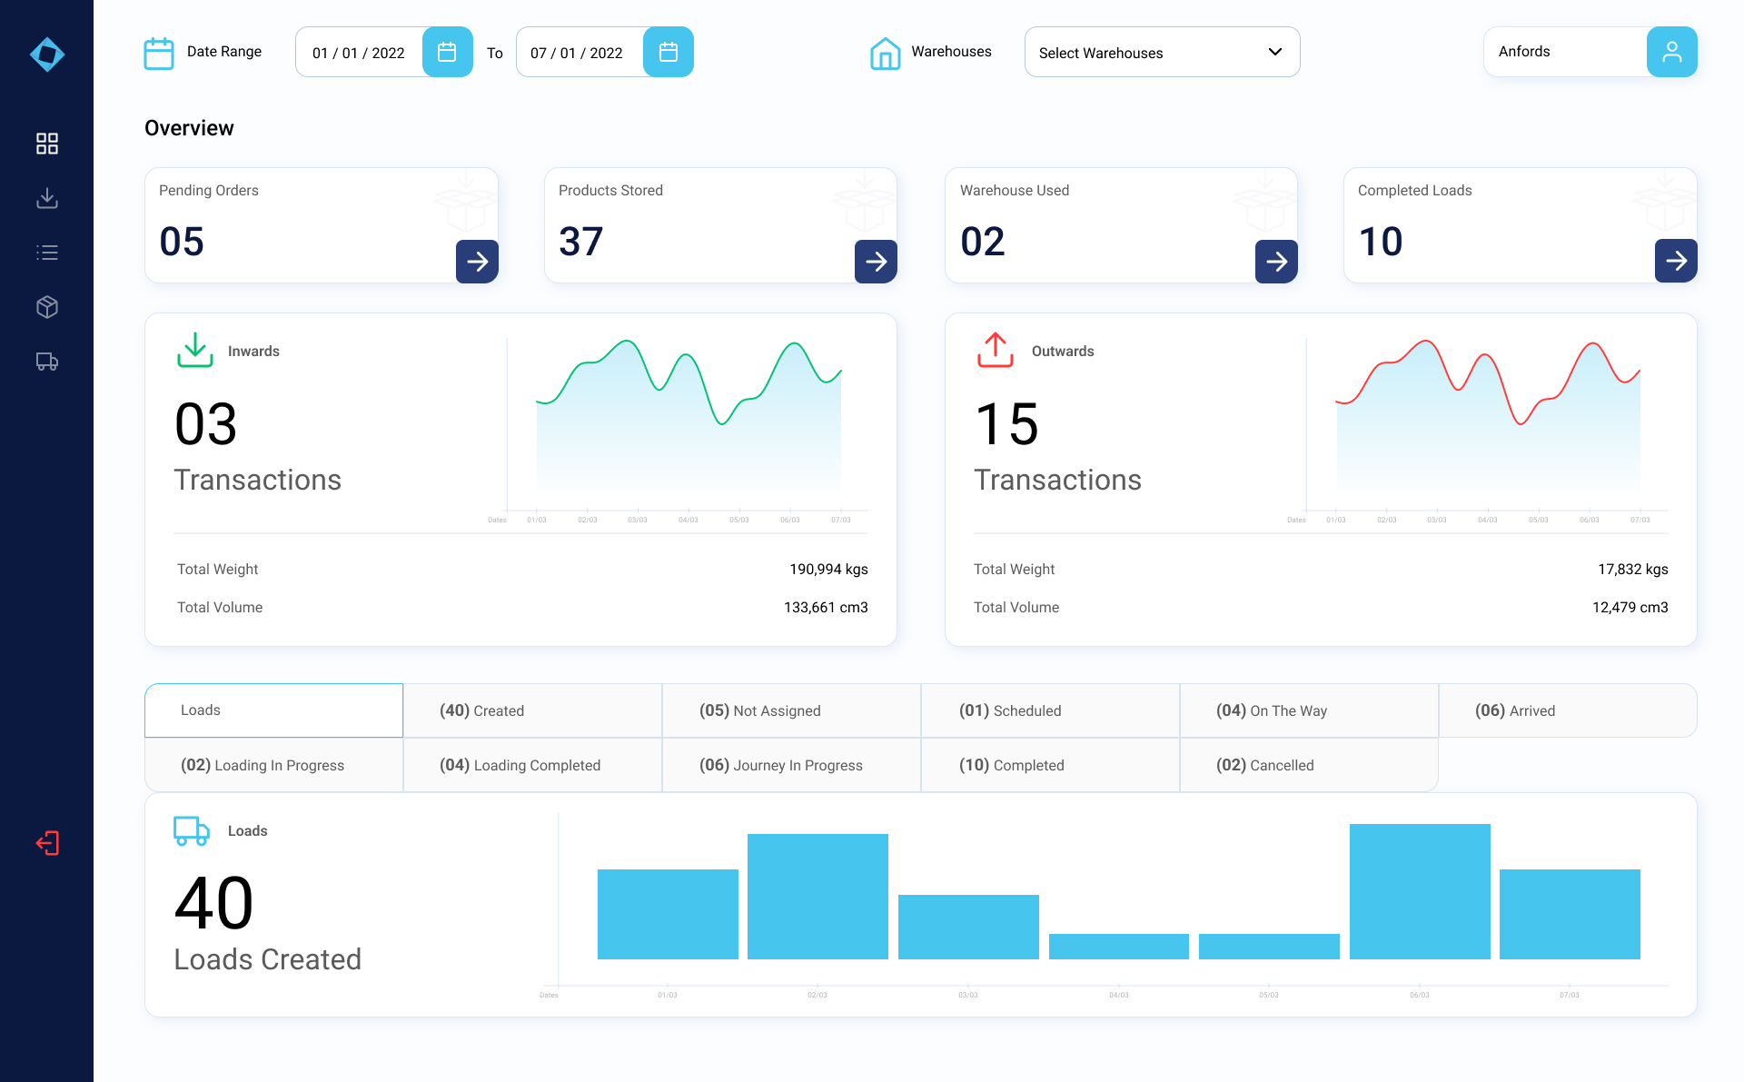Click the red logout icon
1744x1082 pixels.
[47, 843]
